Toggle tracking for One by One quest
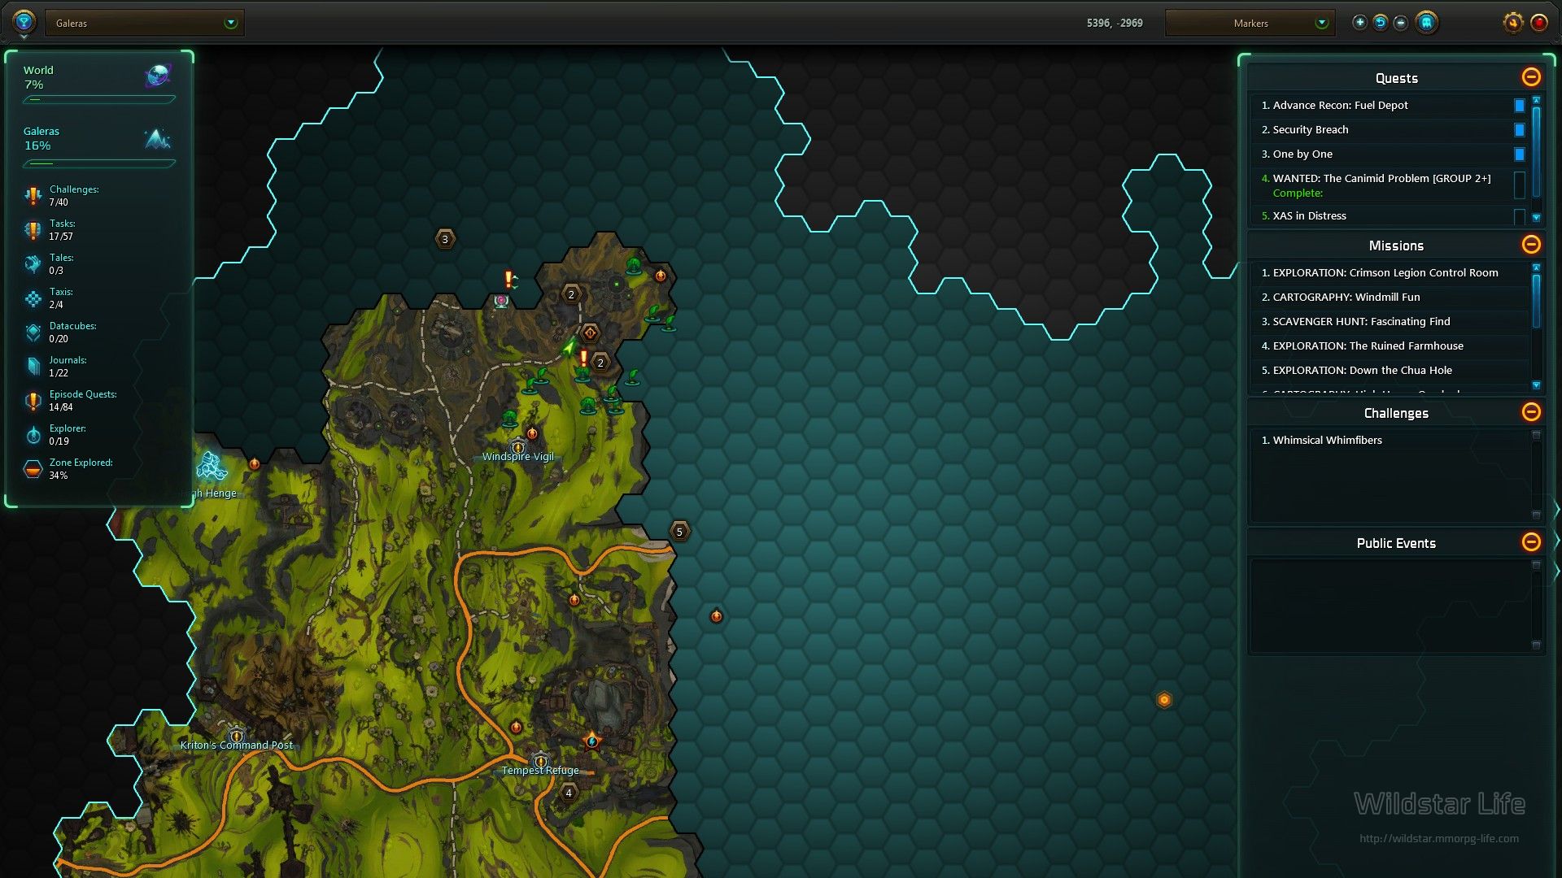The height and width of the screenshot is (878, 1562). pyautogui.click(x=1519, y=154)
